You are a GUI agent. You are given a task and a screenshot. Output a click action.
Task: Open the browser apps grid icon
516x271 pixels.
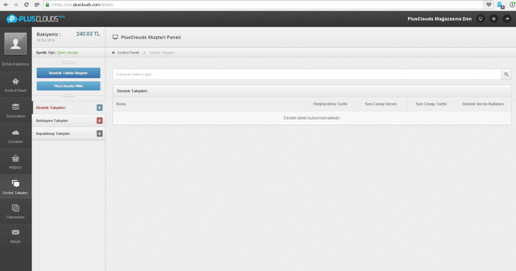click(37, 5)
